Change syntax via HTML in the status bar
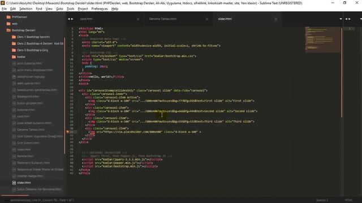Screen dimensions: 362x203 point(348,200)
